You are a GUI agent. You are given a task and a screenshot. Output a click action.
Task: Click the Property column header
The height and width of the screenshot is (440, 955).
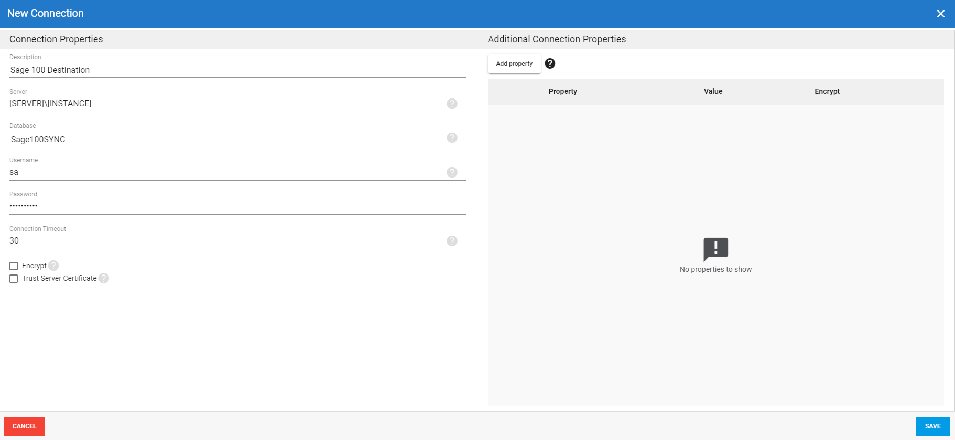(x=562, y=91)
